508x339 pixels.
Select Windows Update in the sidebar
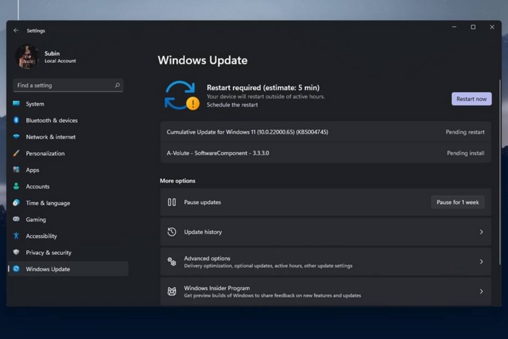pyautogui.click(x=68, y=269)
